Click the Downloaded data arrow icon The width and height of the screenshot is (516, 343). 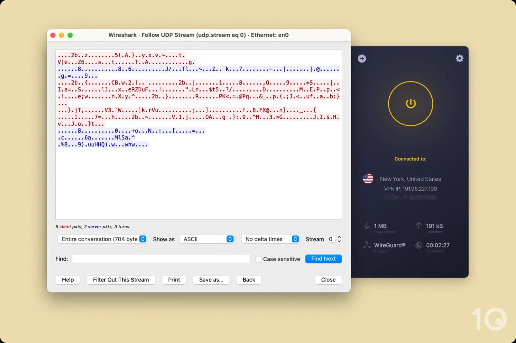367,226
